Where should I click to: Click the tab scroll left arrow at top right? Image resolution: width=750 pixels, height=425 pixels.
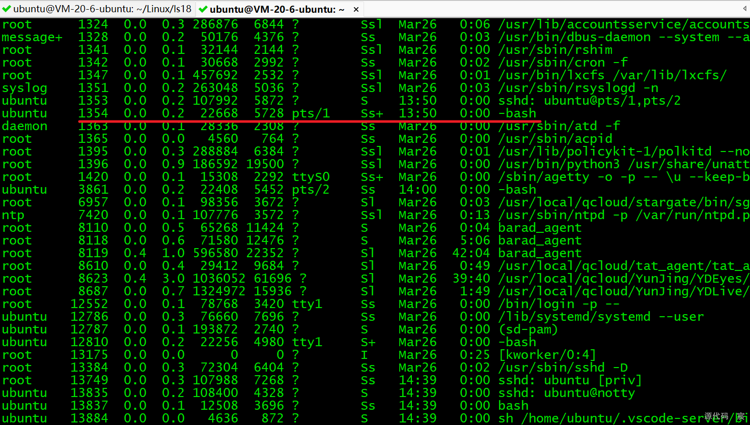pos(744,9)
